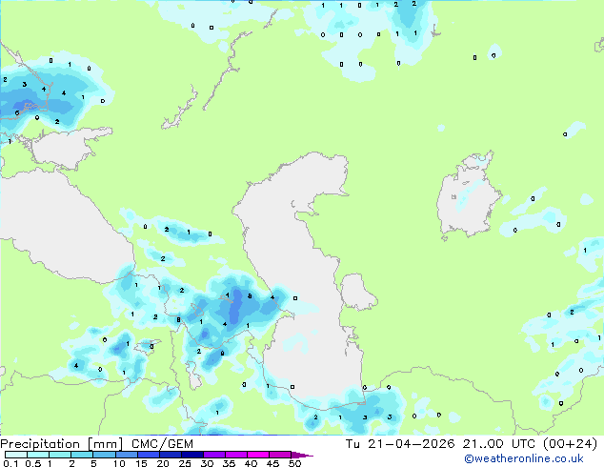
Task: Click the "50" legend scale label
Action: (x=294, y=463)
